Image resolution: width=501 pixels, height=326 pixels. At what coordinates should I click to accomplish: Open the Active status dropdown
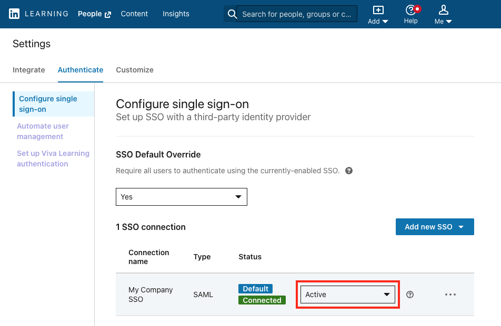pyautogui.click(x=348, y=295)
